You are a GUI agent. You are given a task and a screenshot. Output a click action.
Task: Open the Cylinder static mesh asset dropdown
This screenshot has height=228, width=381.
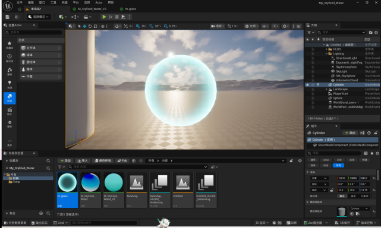tap(360, 208)
